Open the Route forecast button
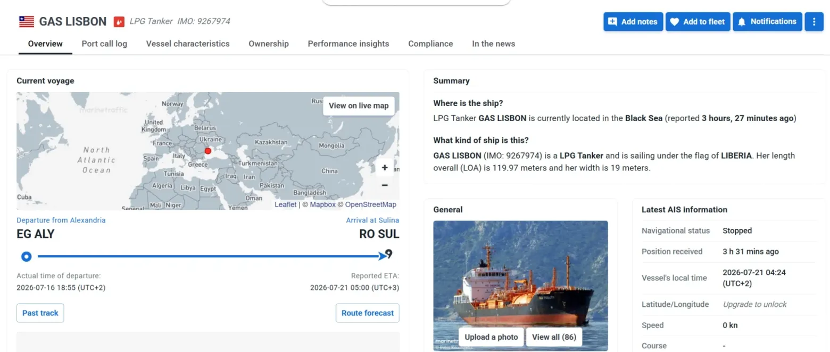The image size is (830, 352). (x=368, y=313)
